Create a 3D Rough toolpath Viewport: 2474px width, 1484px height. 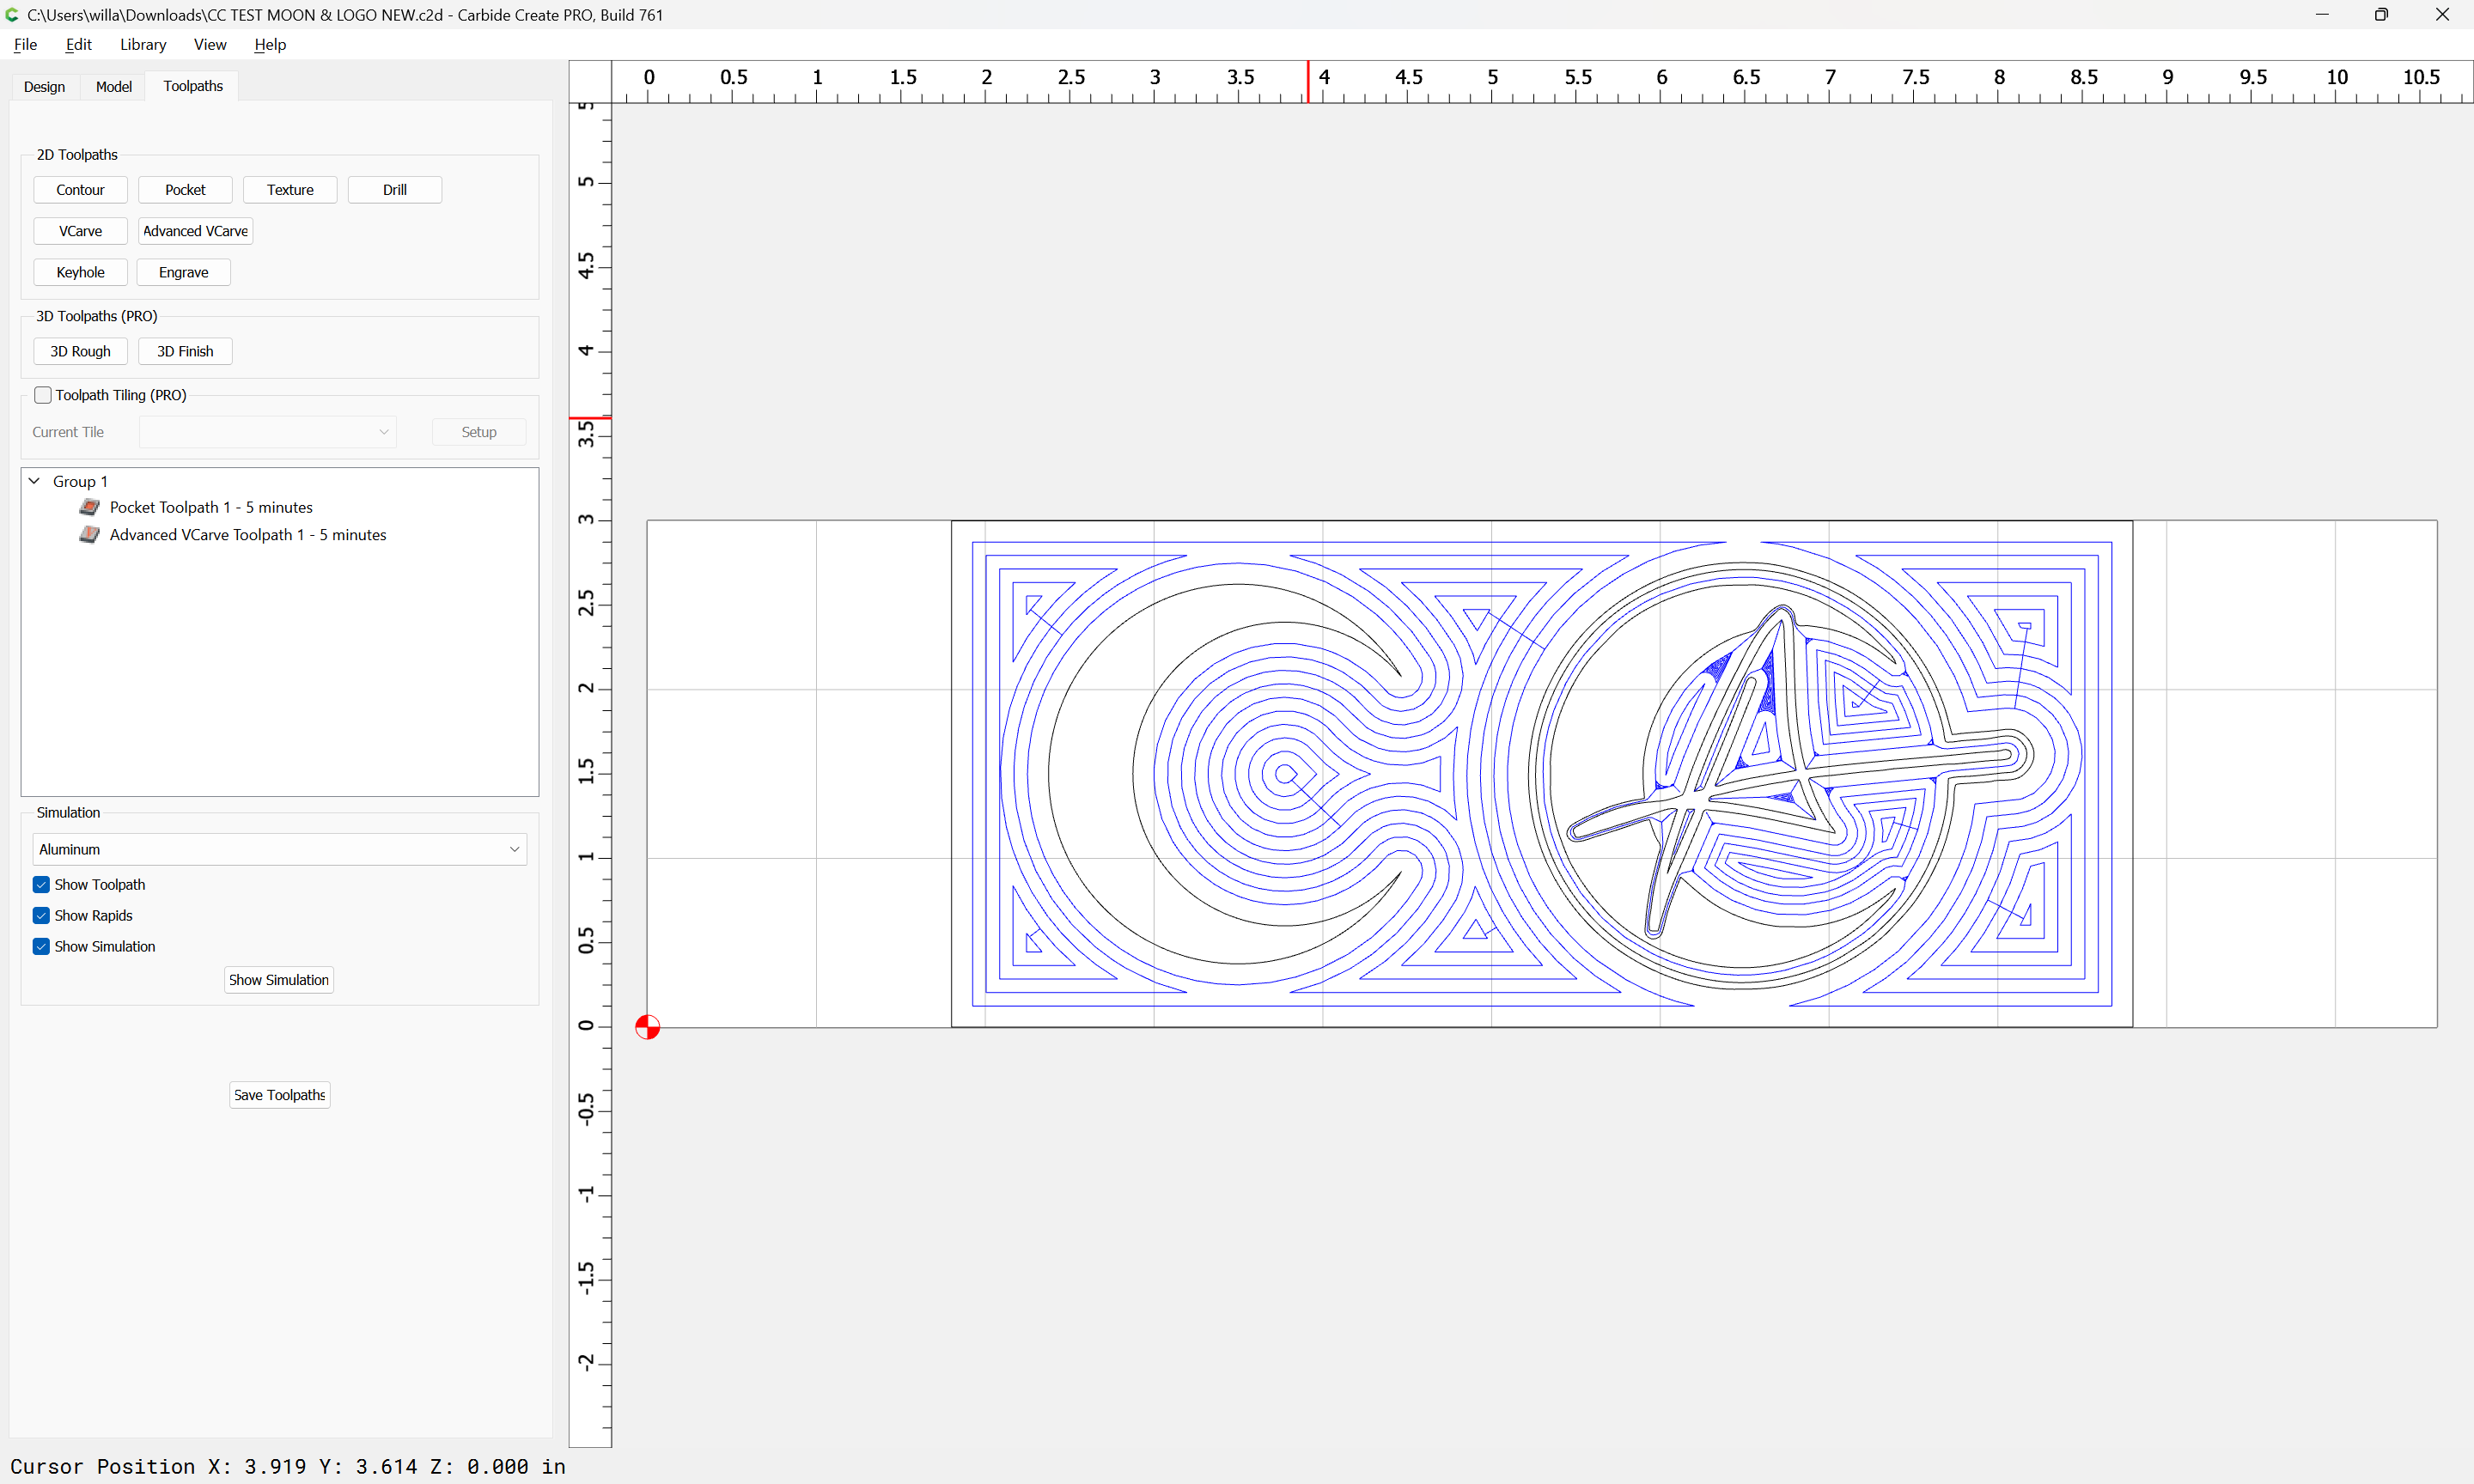[x=80, y=351]
